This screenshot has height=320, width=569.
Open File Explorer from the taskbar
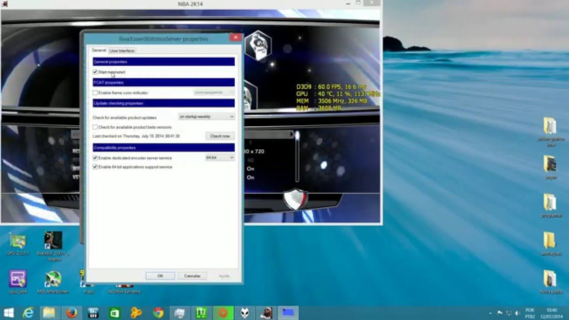point(50,313)
